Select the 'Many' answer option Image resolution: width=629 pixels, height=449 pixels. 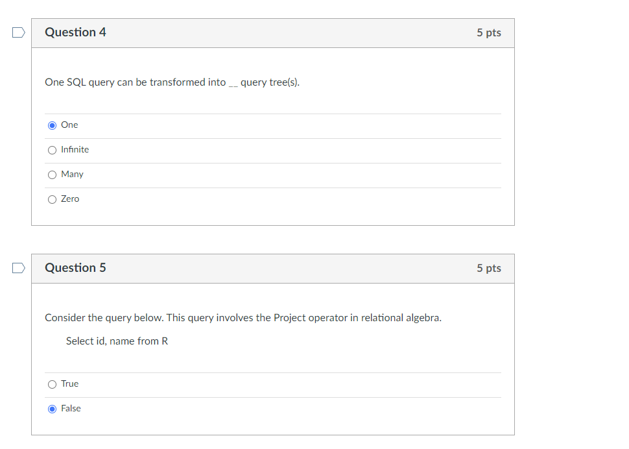(52, 174)
